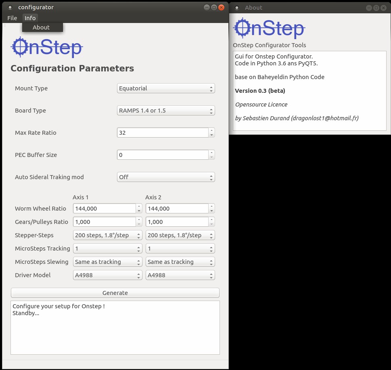The width and height of the screenshot is (391, 370).
Task: Increase PEC Buffer Size with up arrow
Action: (x=211, y=153)
